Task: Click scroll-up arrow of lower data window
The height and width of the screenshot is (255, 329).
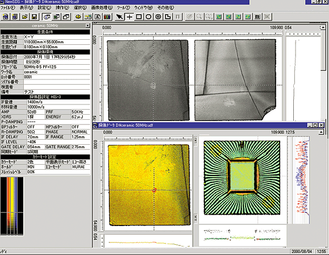Action: [x=321, y=132]
